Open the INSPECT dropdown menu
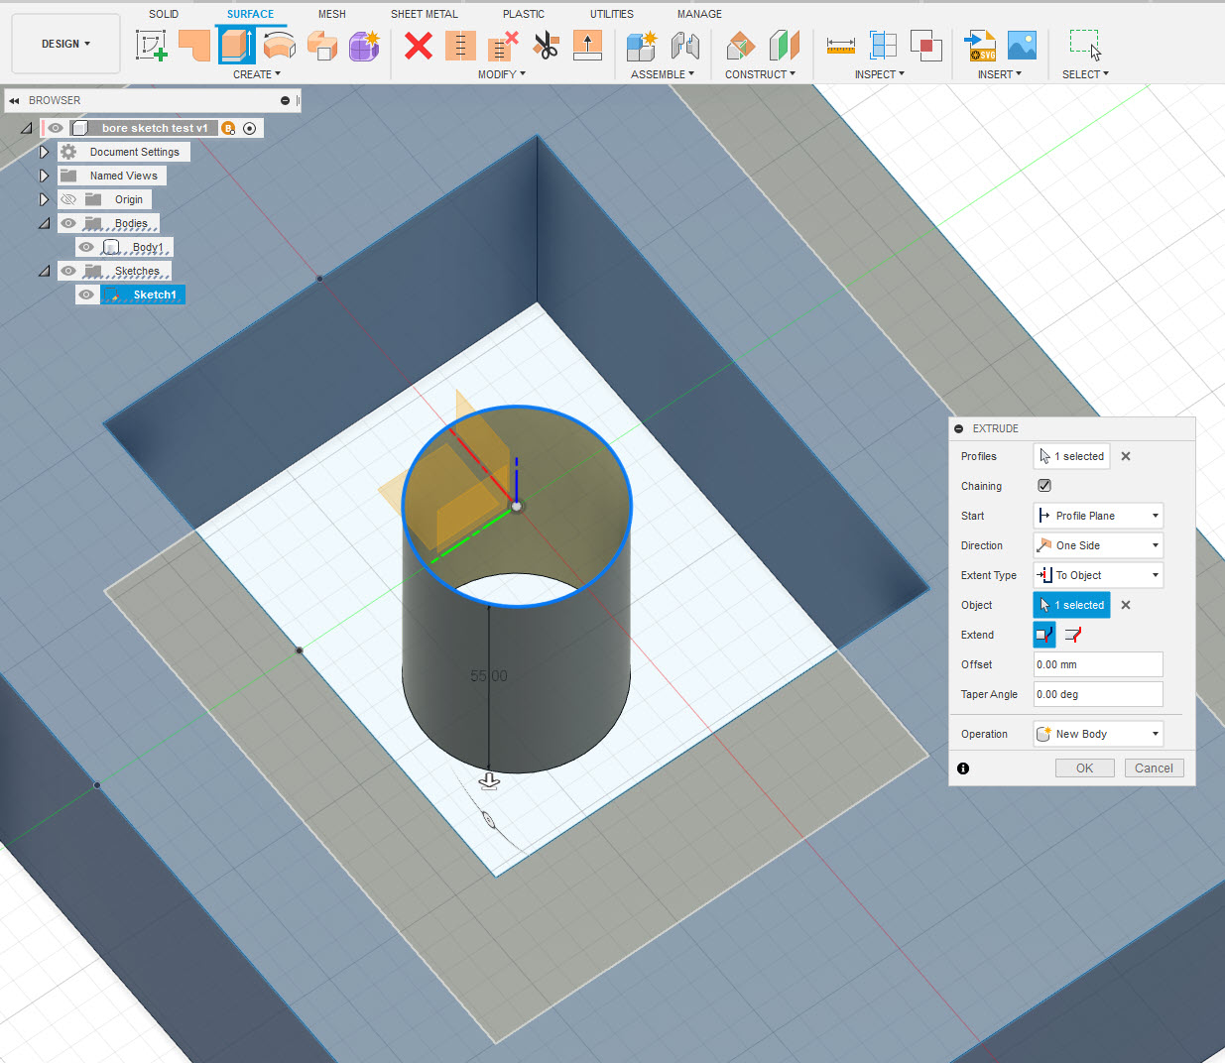Image resolution: width=1225 pixels, height=1063 pixels. (880, 74)
